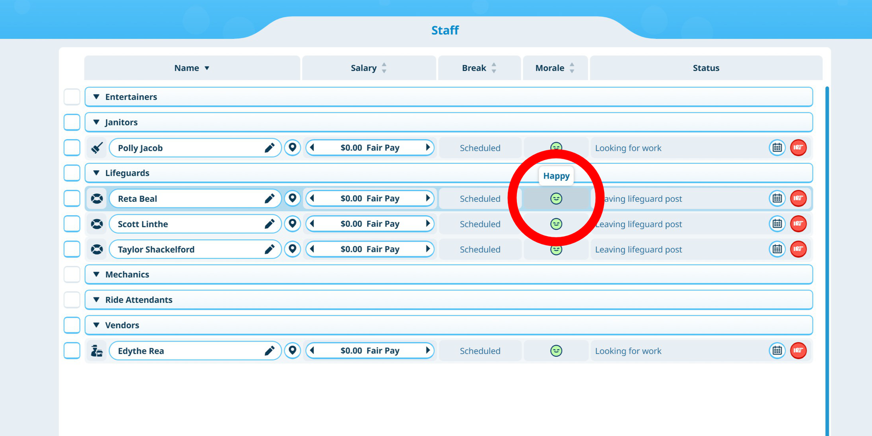Image resolution: width=872 pixels, height=436 pixels.
Task: Click the red fire icon for Edythe Rea
Action: [x=798, y=351]
